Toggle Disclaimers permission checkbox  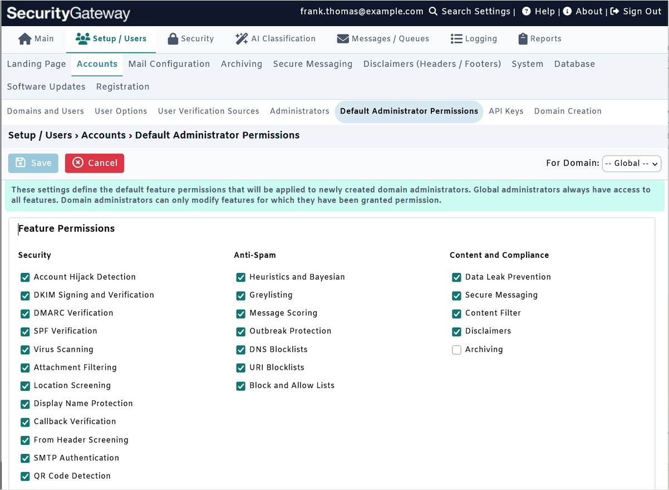[x=456, y=331]
